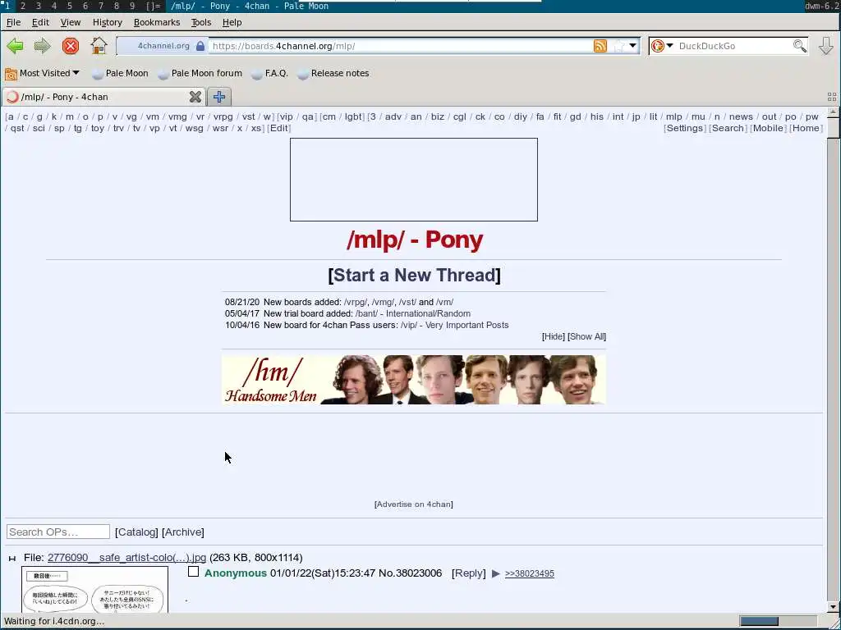Click the magnifier search icon
This screenshot has width=841, height=630.
(x=800, y=46)
